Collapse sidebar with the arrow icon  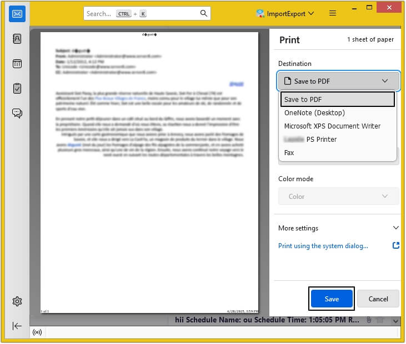[17, 326]
